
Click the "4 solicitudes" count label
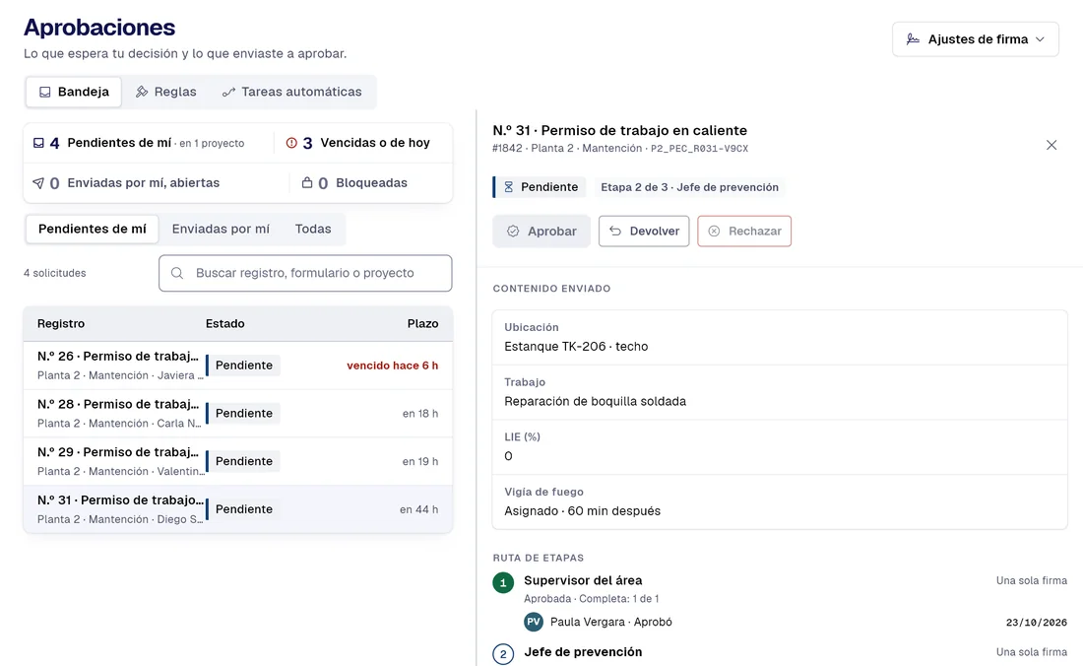[x=54, y=273]
